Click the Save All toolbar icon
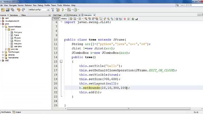The image size is (203, 114). point(13,10)
